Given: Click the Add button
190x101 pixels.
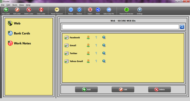Looking at the screenshot, I should pos(86,90).
